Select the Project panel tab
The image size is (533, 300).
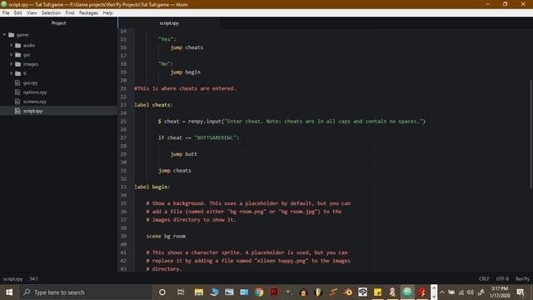pyautogui.click(x=58, y=23)
